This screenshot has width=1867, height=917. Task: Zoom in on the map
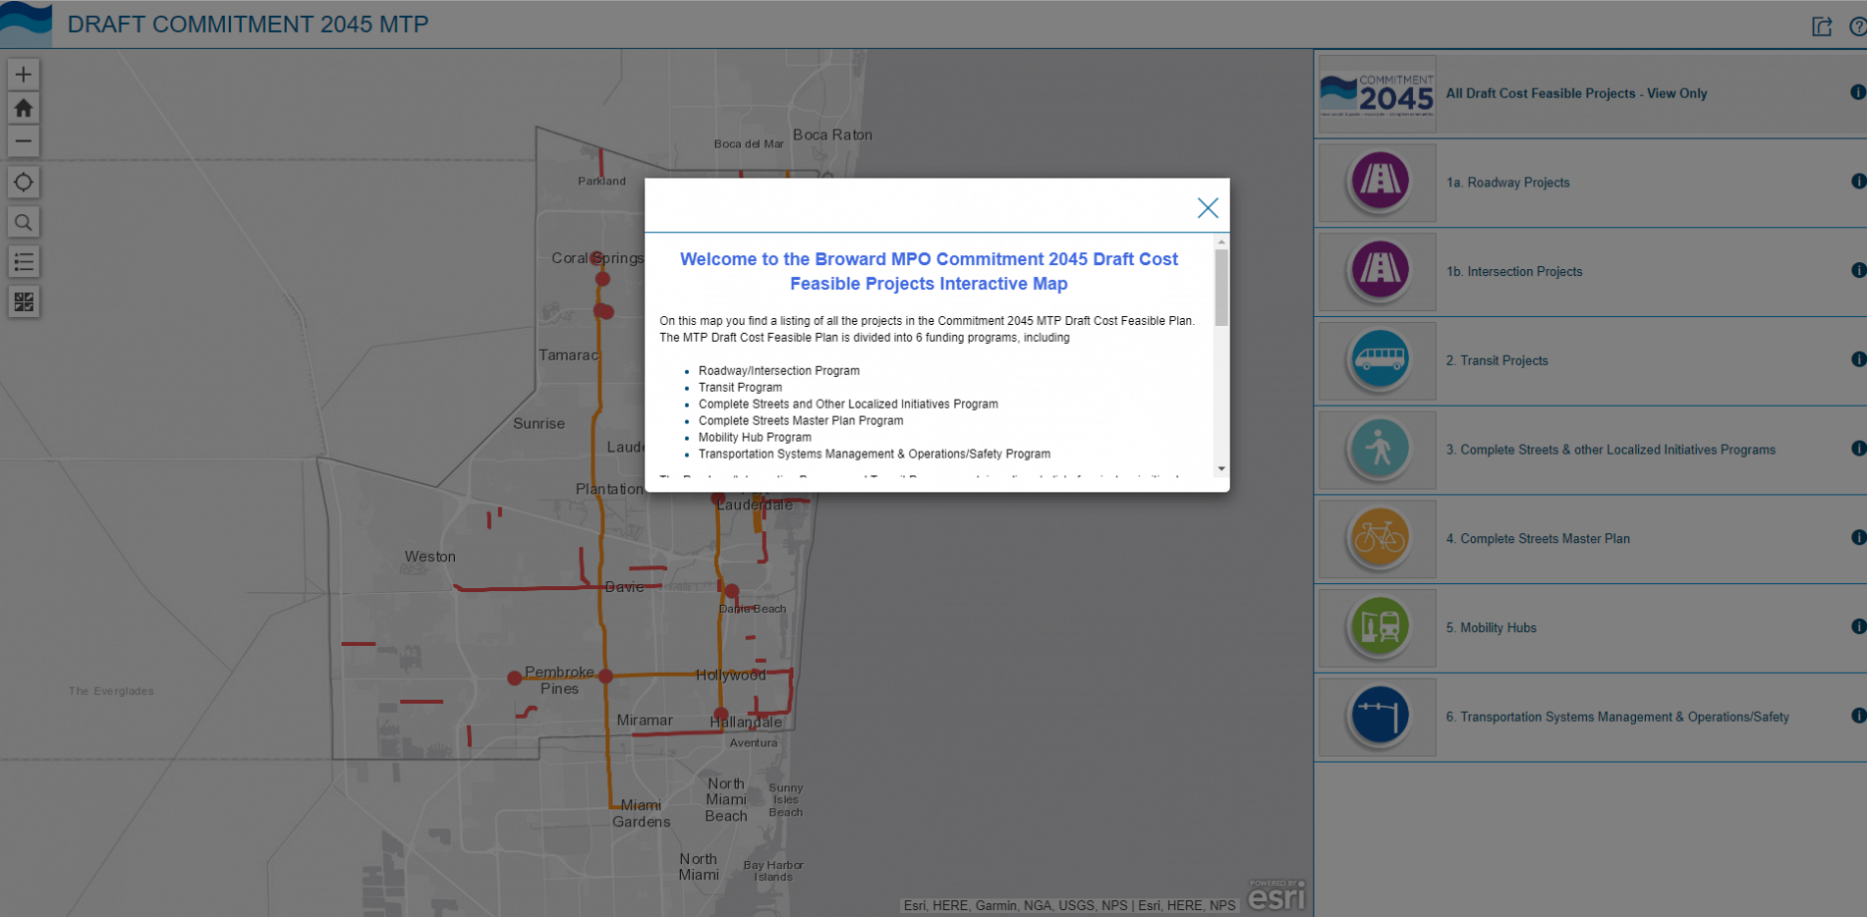(x=23, y=74)
